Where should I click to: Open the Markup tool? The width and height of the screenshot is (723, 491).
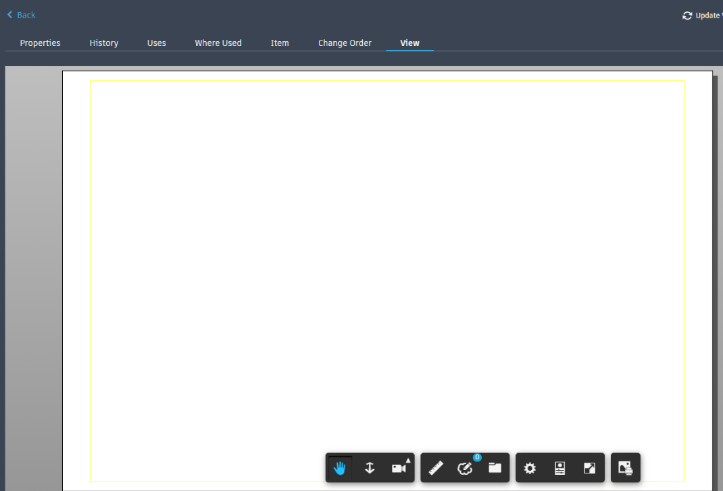pos(465,468)
